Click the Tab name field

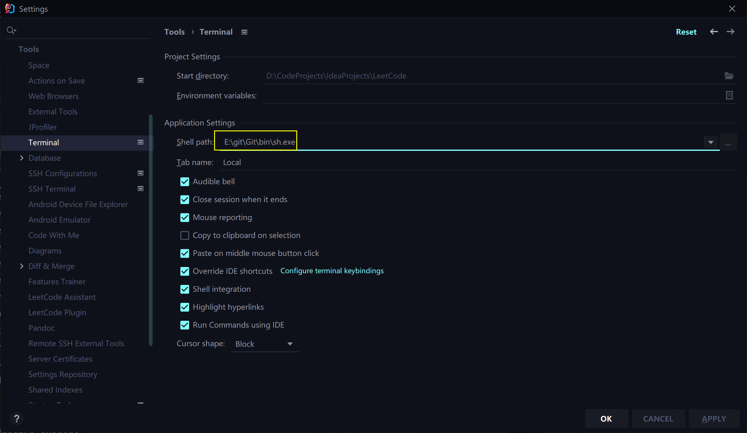point(478,162)
